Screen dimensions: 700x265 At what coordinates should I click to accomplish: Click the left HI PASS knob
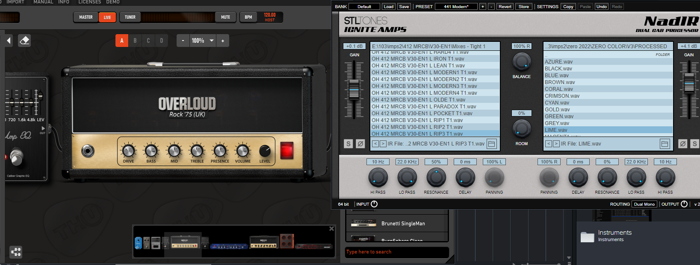click(x=378, y=177)
